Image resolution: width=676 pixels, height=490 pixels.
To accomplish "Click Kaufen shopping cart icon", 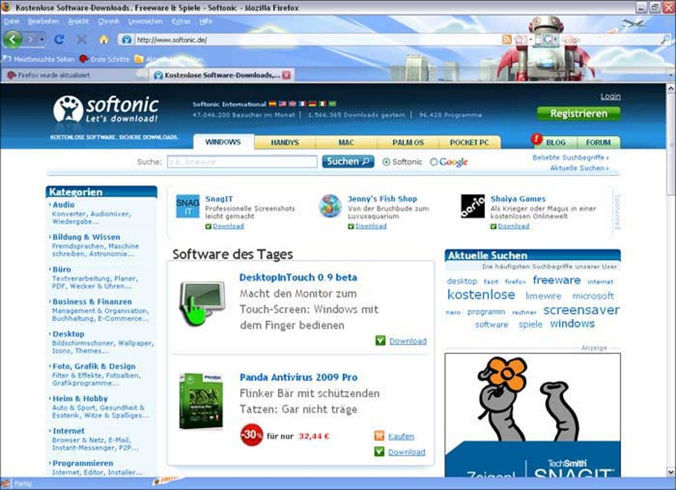I will click(x=379, y=436).
